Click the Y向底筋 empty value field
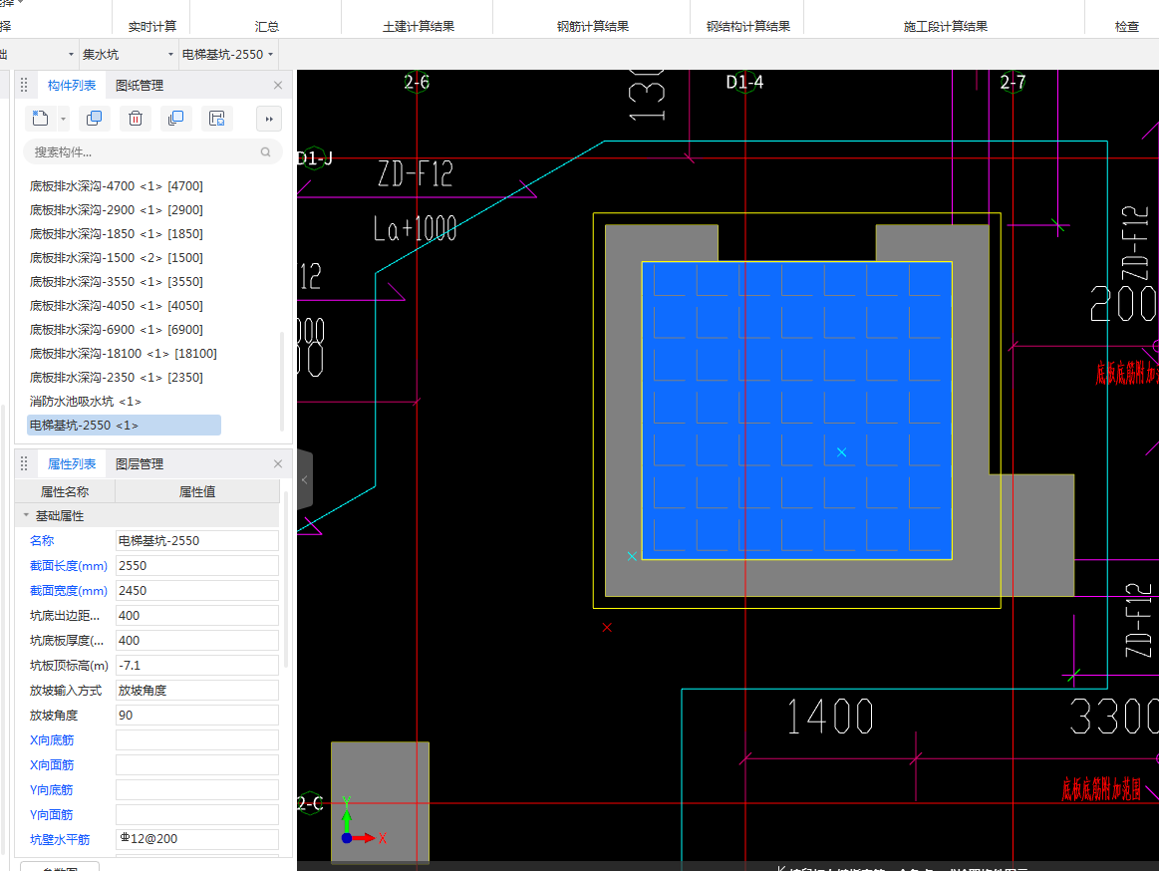The image size is (1159, 871). (196, 789)
